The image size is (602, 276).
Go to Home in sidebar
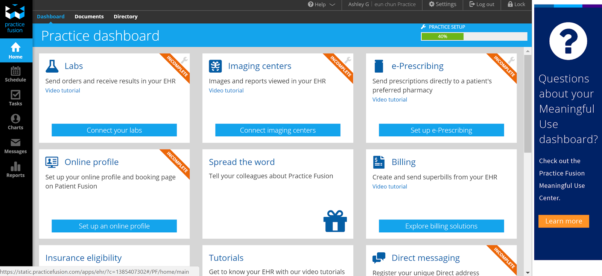coord(16,50)
